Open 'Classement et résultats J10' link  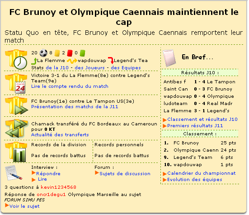pyautogui.click(x=202, y=119)
